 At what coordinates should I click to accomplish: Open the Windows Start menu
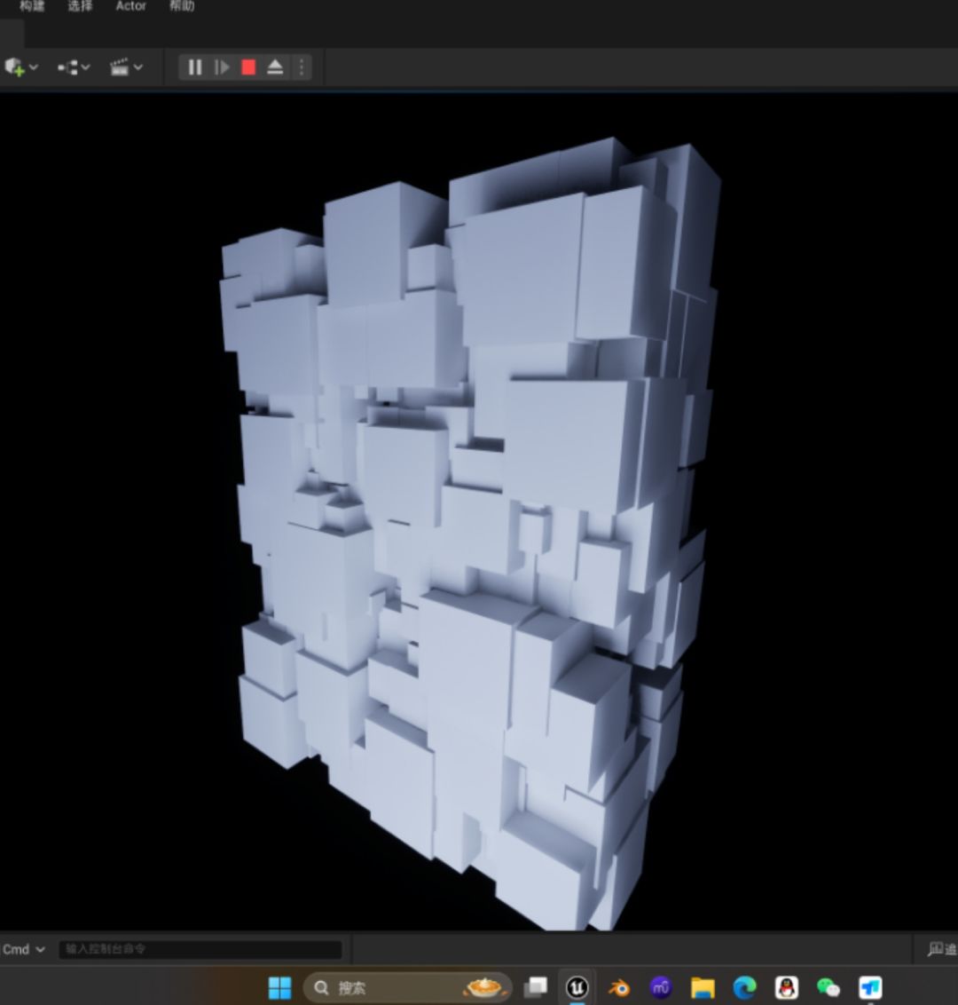[279, 987]
